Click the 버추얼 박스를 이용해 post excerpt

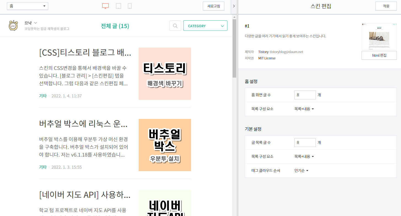point(83,147)
